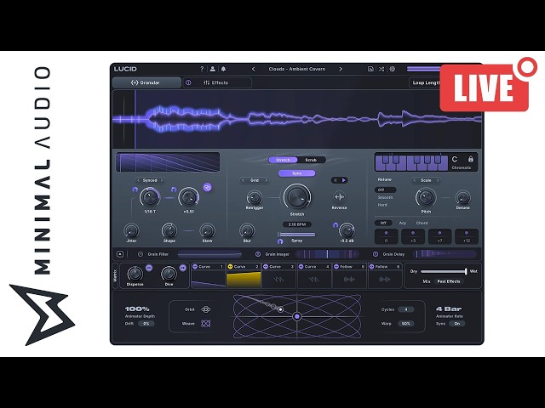The height and width of the screenshot is (408, 545).
Task: Go to the previous preset arrow
Action: (x=254, y=69)
